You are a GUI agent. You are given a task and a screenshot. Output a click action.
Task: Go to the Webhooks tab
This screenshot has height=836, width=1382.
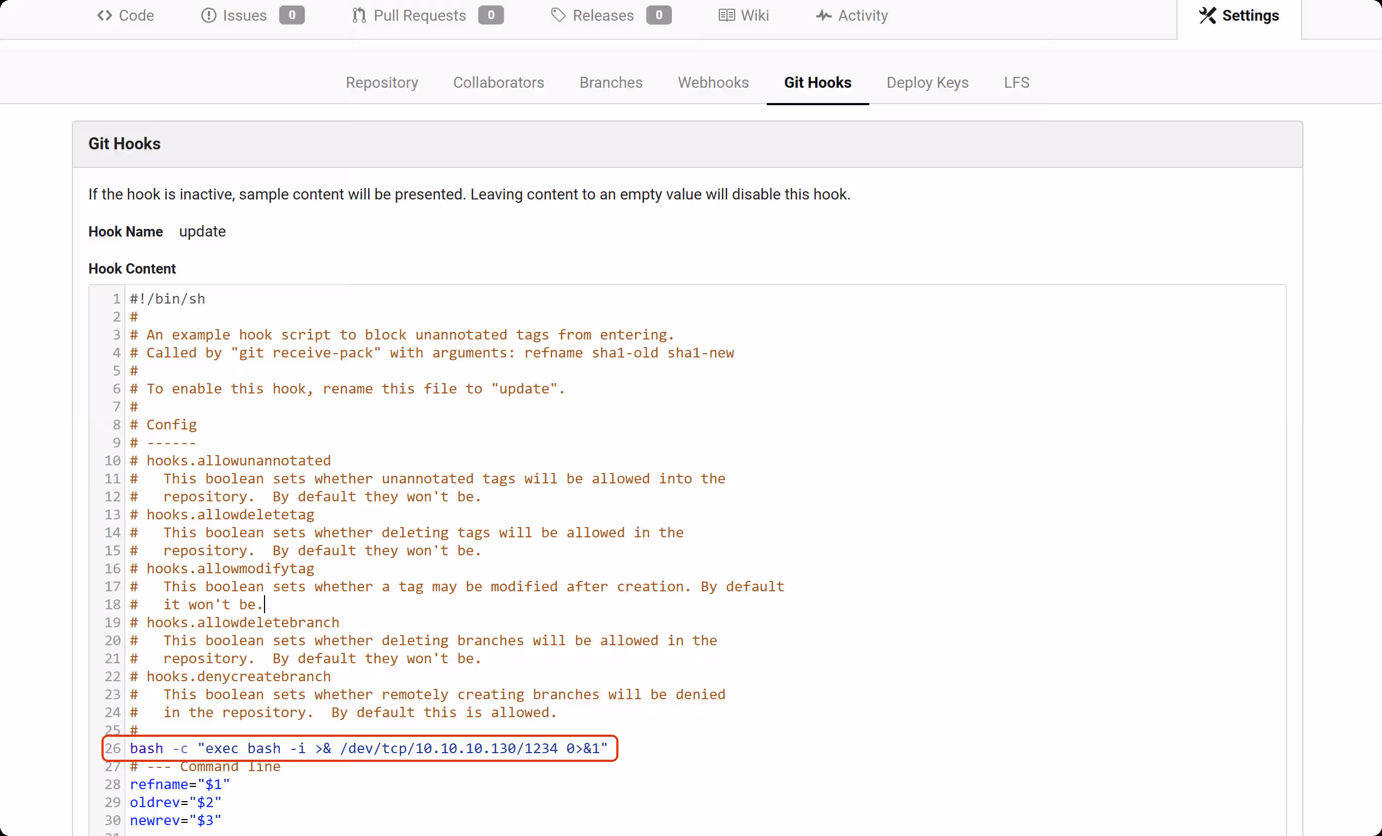click(x=713, y=82)
